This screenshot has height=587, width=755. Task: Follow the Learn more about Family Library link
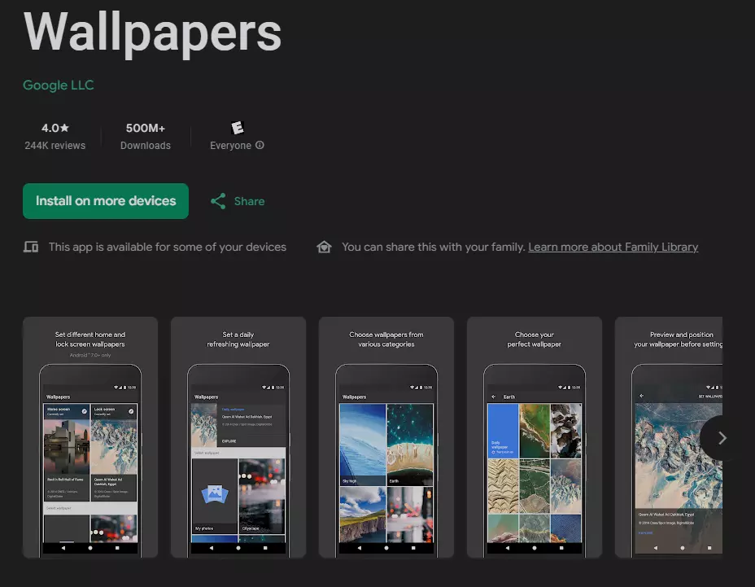click(x=613, y=247)
